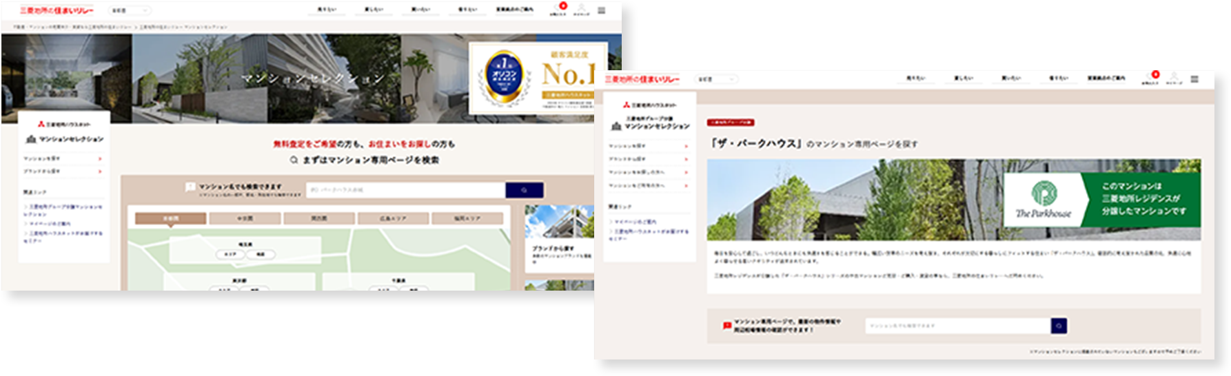Open My Page person icon, right window
The width and height of the screenshot is (1231, 376).
click(1174, 78)
